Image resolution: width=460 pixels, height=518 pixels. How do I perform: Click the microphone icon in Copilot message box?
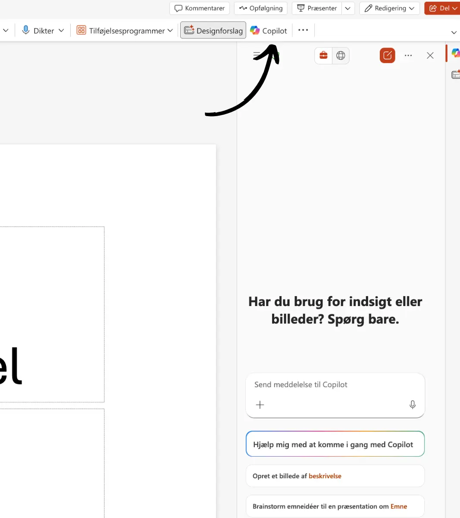tap(412, 404)
